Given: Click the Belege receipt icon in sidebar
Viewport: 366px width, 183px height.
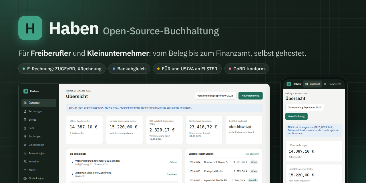Looking at the screenshot, I should coord(25,120).
